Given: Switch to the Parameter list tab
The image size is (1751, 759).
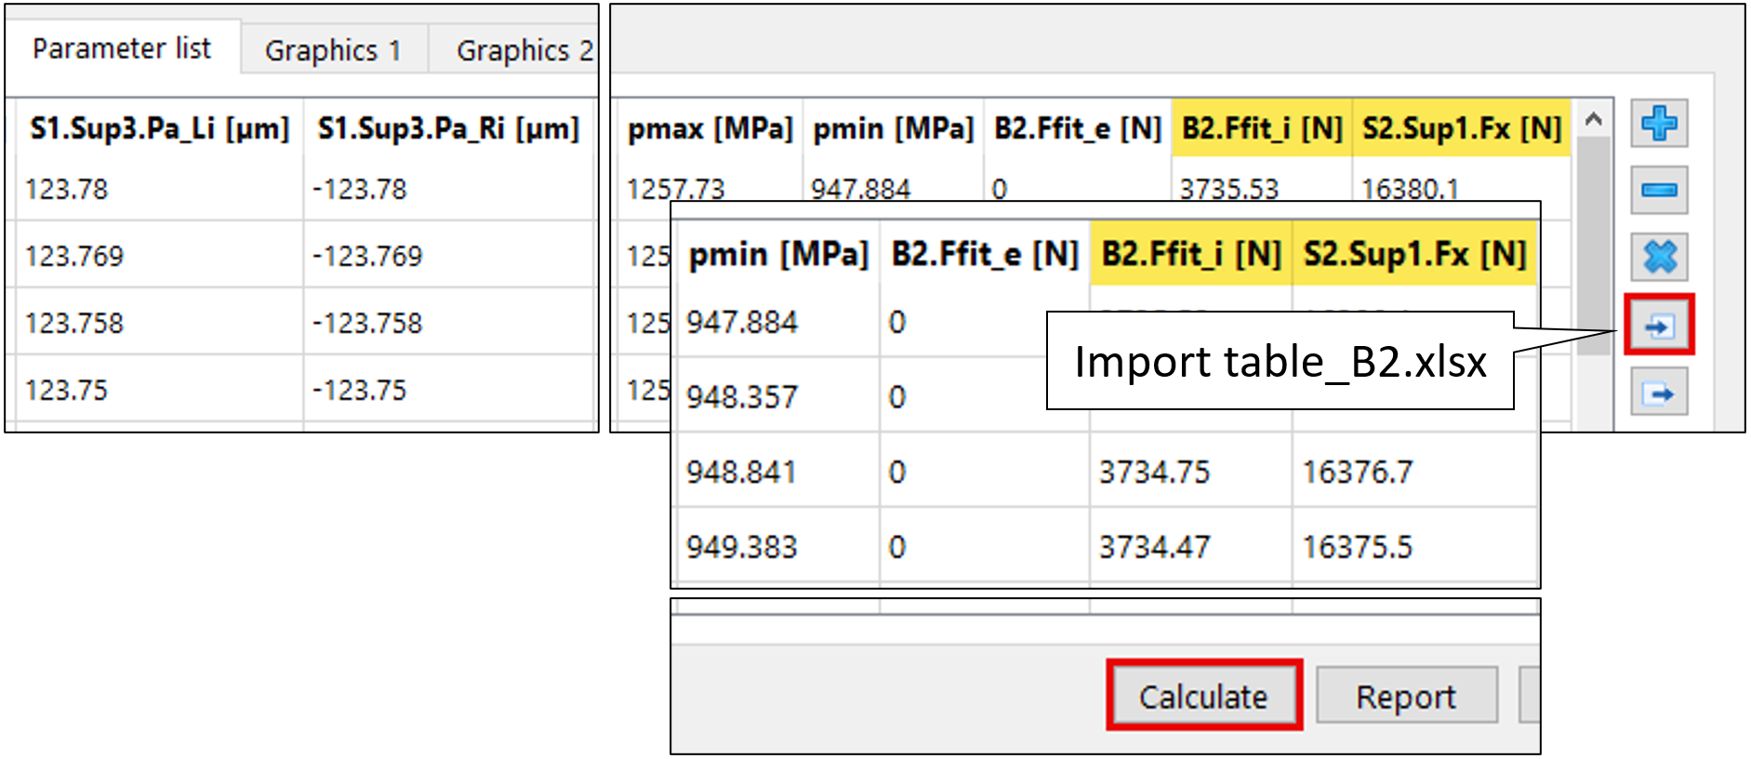Looking at the screenshot, I should click(122, 48).
